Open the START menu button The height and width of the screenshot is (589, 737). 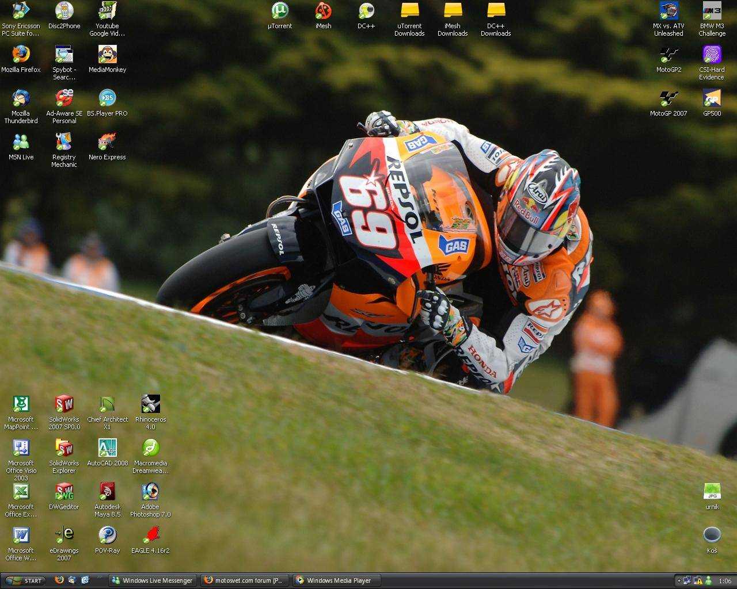24,580
